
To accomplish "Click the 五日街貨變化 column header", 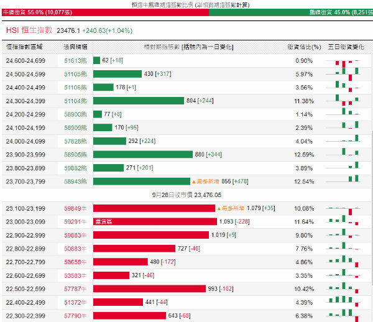I will click(x=346, y=47).
